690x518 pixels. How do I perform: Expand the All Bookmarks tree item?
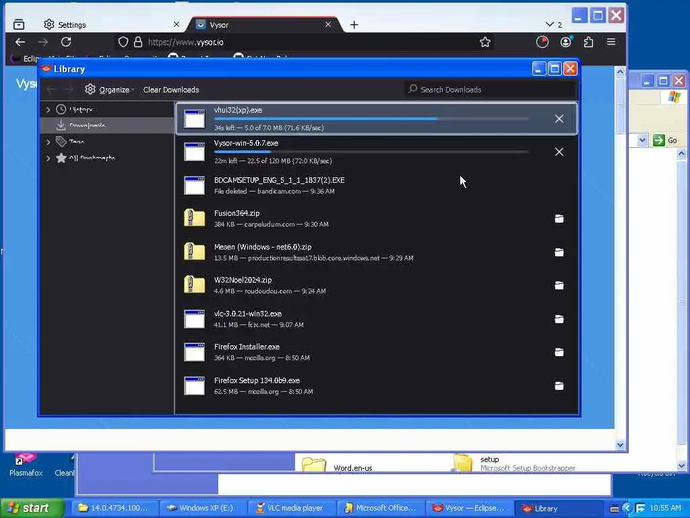(x=48, y=158)
